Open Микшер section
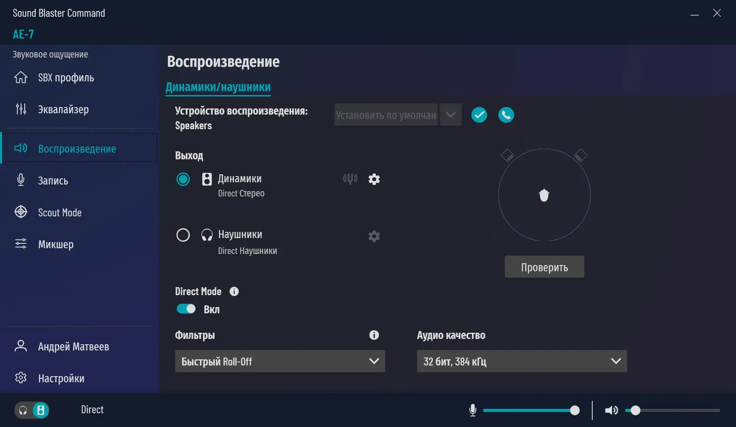 [80, 244]
